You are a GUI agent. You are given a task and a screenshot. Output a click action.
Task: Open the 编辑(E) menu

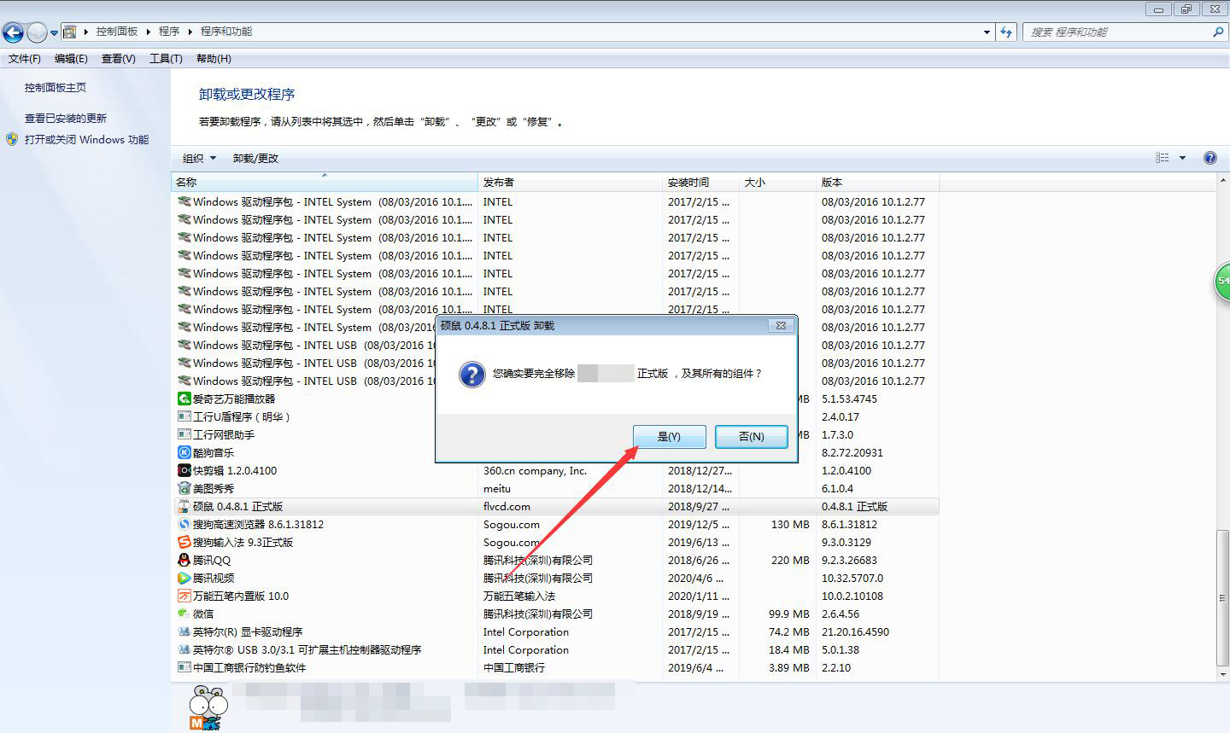click(x=71, y=59)
